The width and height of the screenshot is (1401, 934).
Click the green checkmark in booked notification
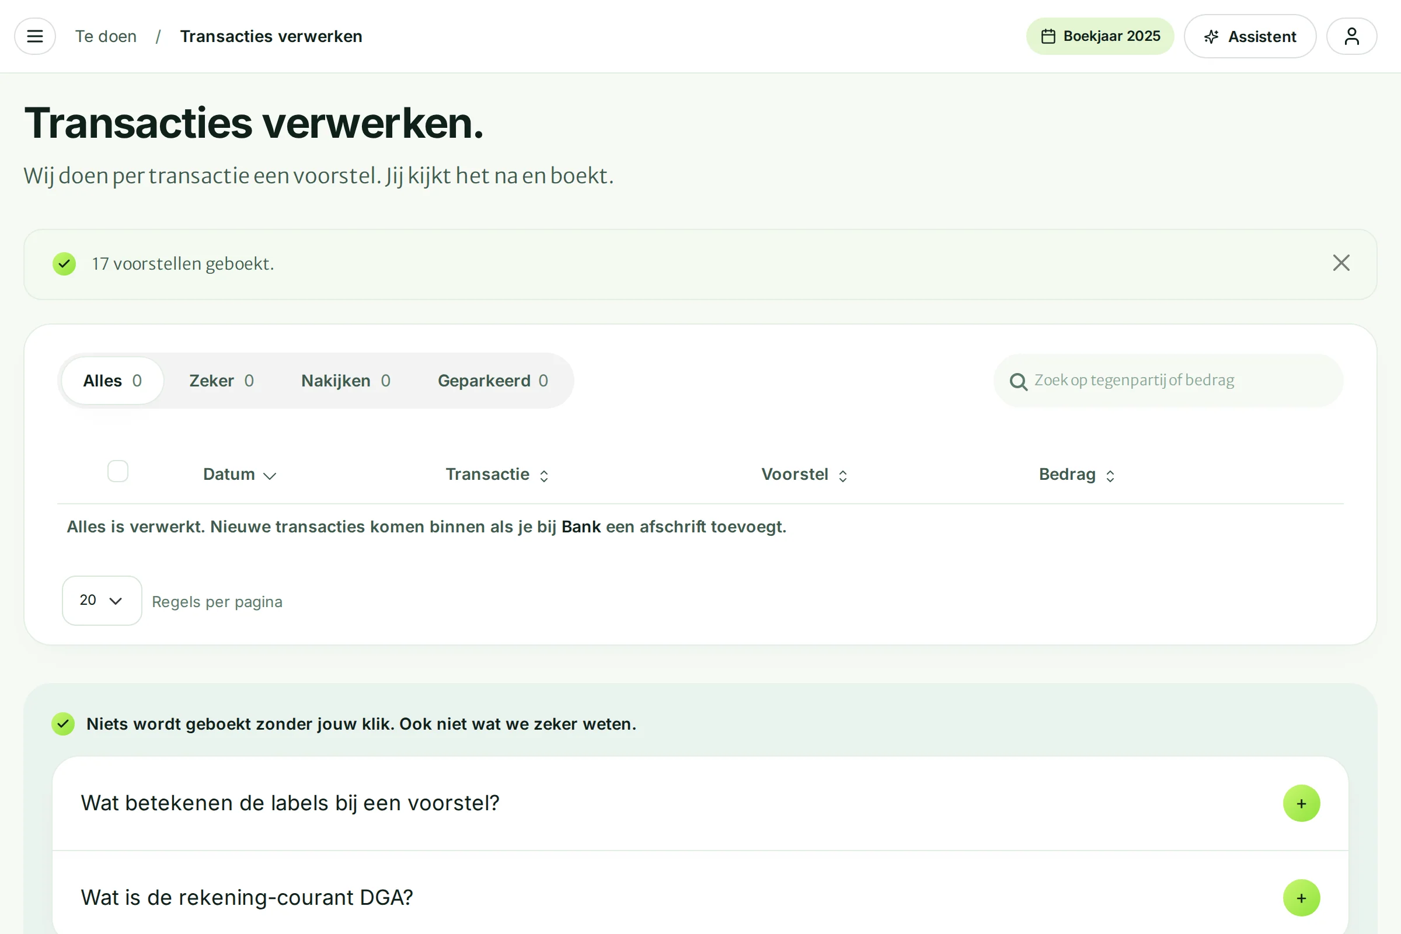coord(64,264)
